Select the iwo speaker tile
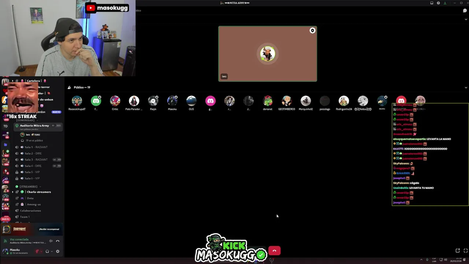The image size is (469, 264). (x=267, y=54)
